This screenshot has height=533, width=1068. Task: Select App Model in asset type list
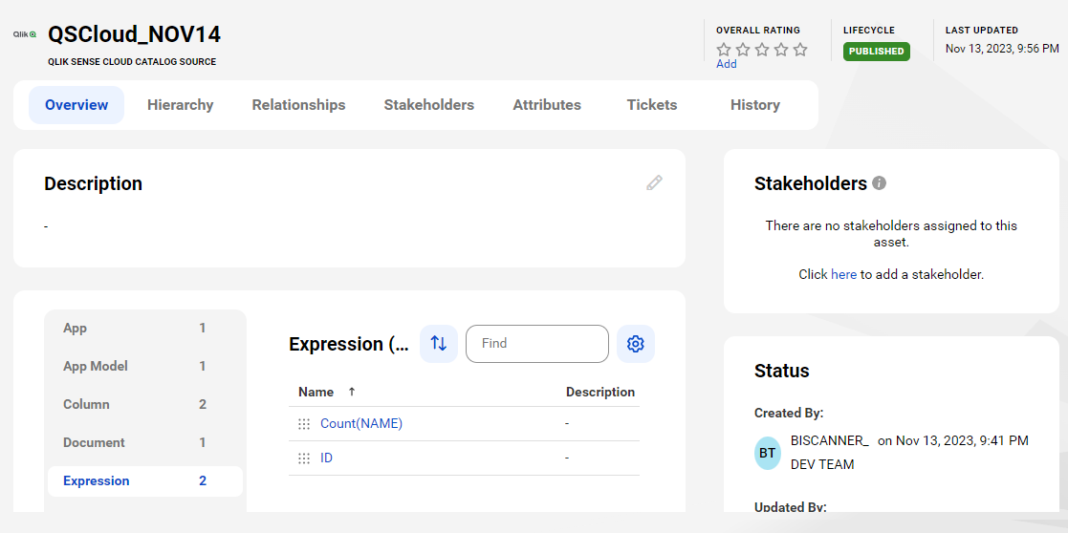[x=145, y=366]
